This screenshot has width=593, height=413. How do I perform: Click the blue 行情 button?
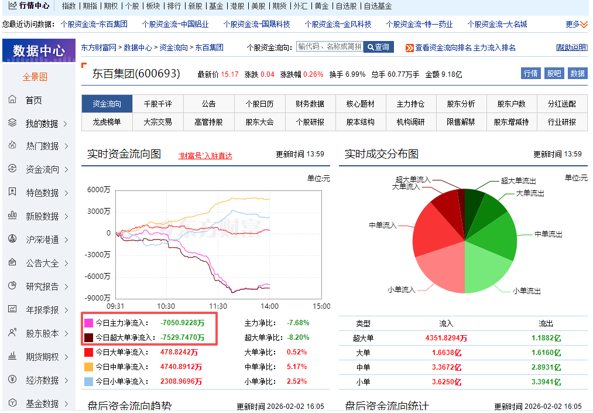point(530,73)
